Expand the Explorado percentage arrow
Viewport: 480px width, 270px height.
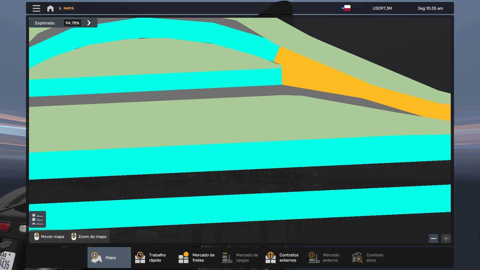[89, 23]
